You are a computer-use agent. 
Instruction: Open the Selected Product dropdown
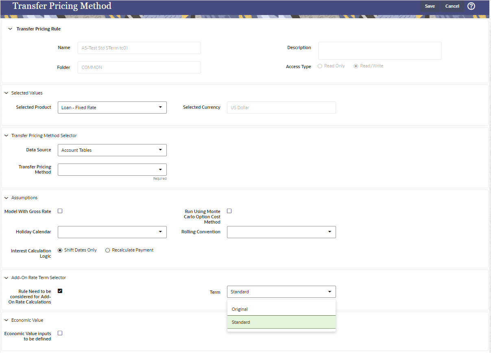pyautogui.click(x=160, y=107)
